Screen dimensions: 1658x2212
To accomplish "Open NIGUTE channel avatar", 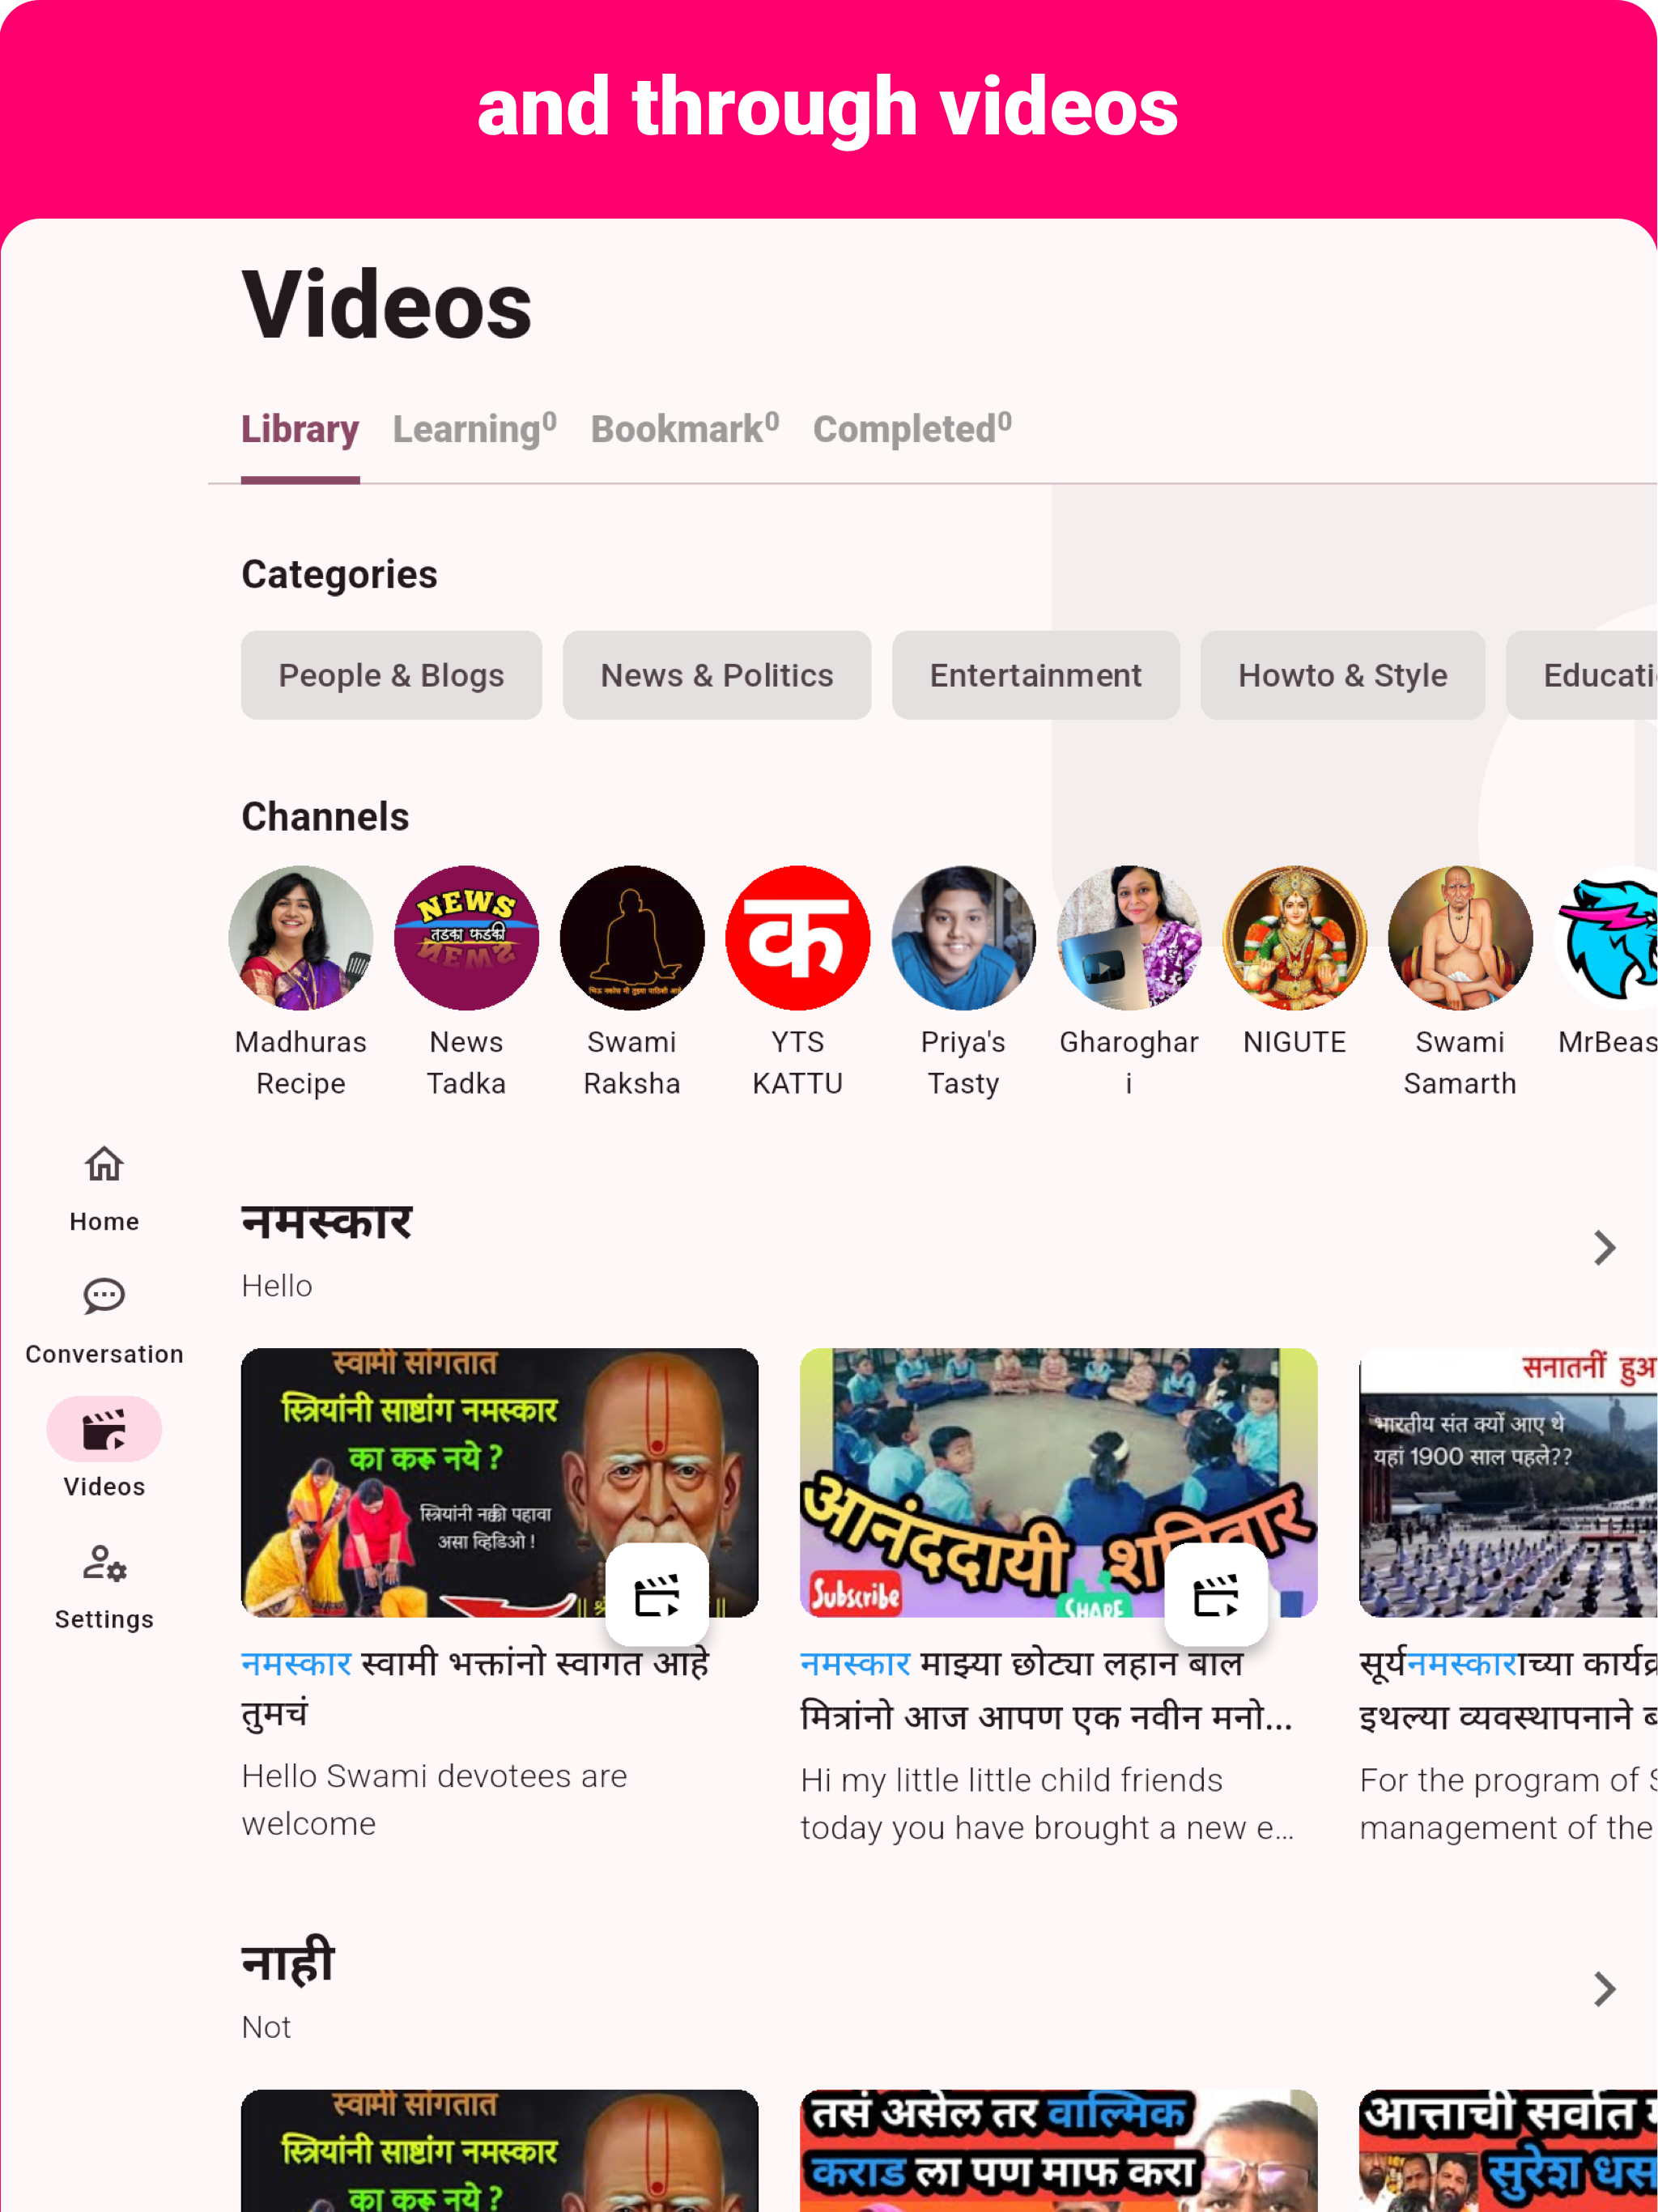I will coord(1295,938).
